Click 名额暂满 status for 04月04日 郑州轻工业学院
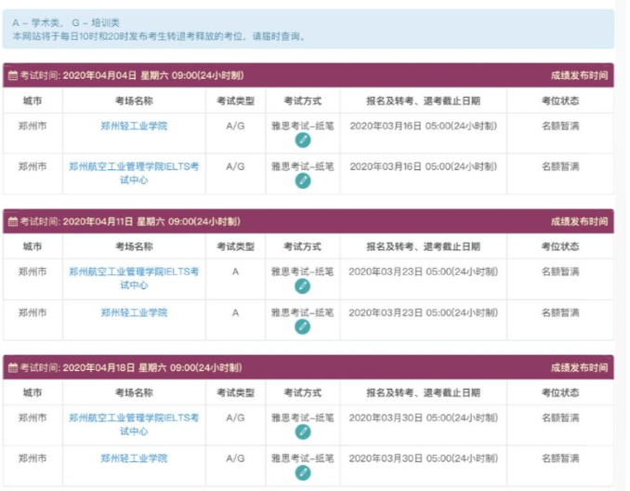630x491 pixels. tap(560, 126)
